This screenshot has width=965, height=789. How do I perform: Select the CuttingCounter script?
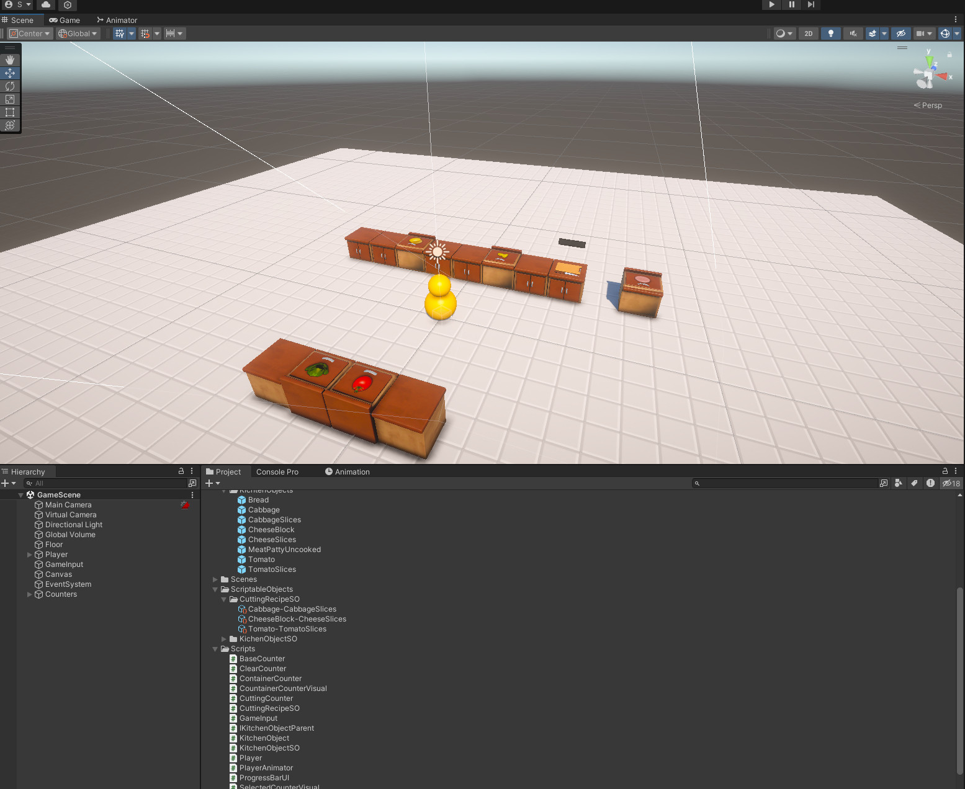point(266,698)
